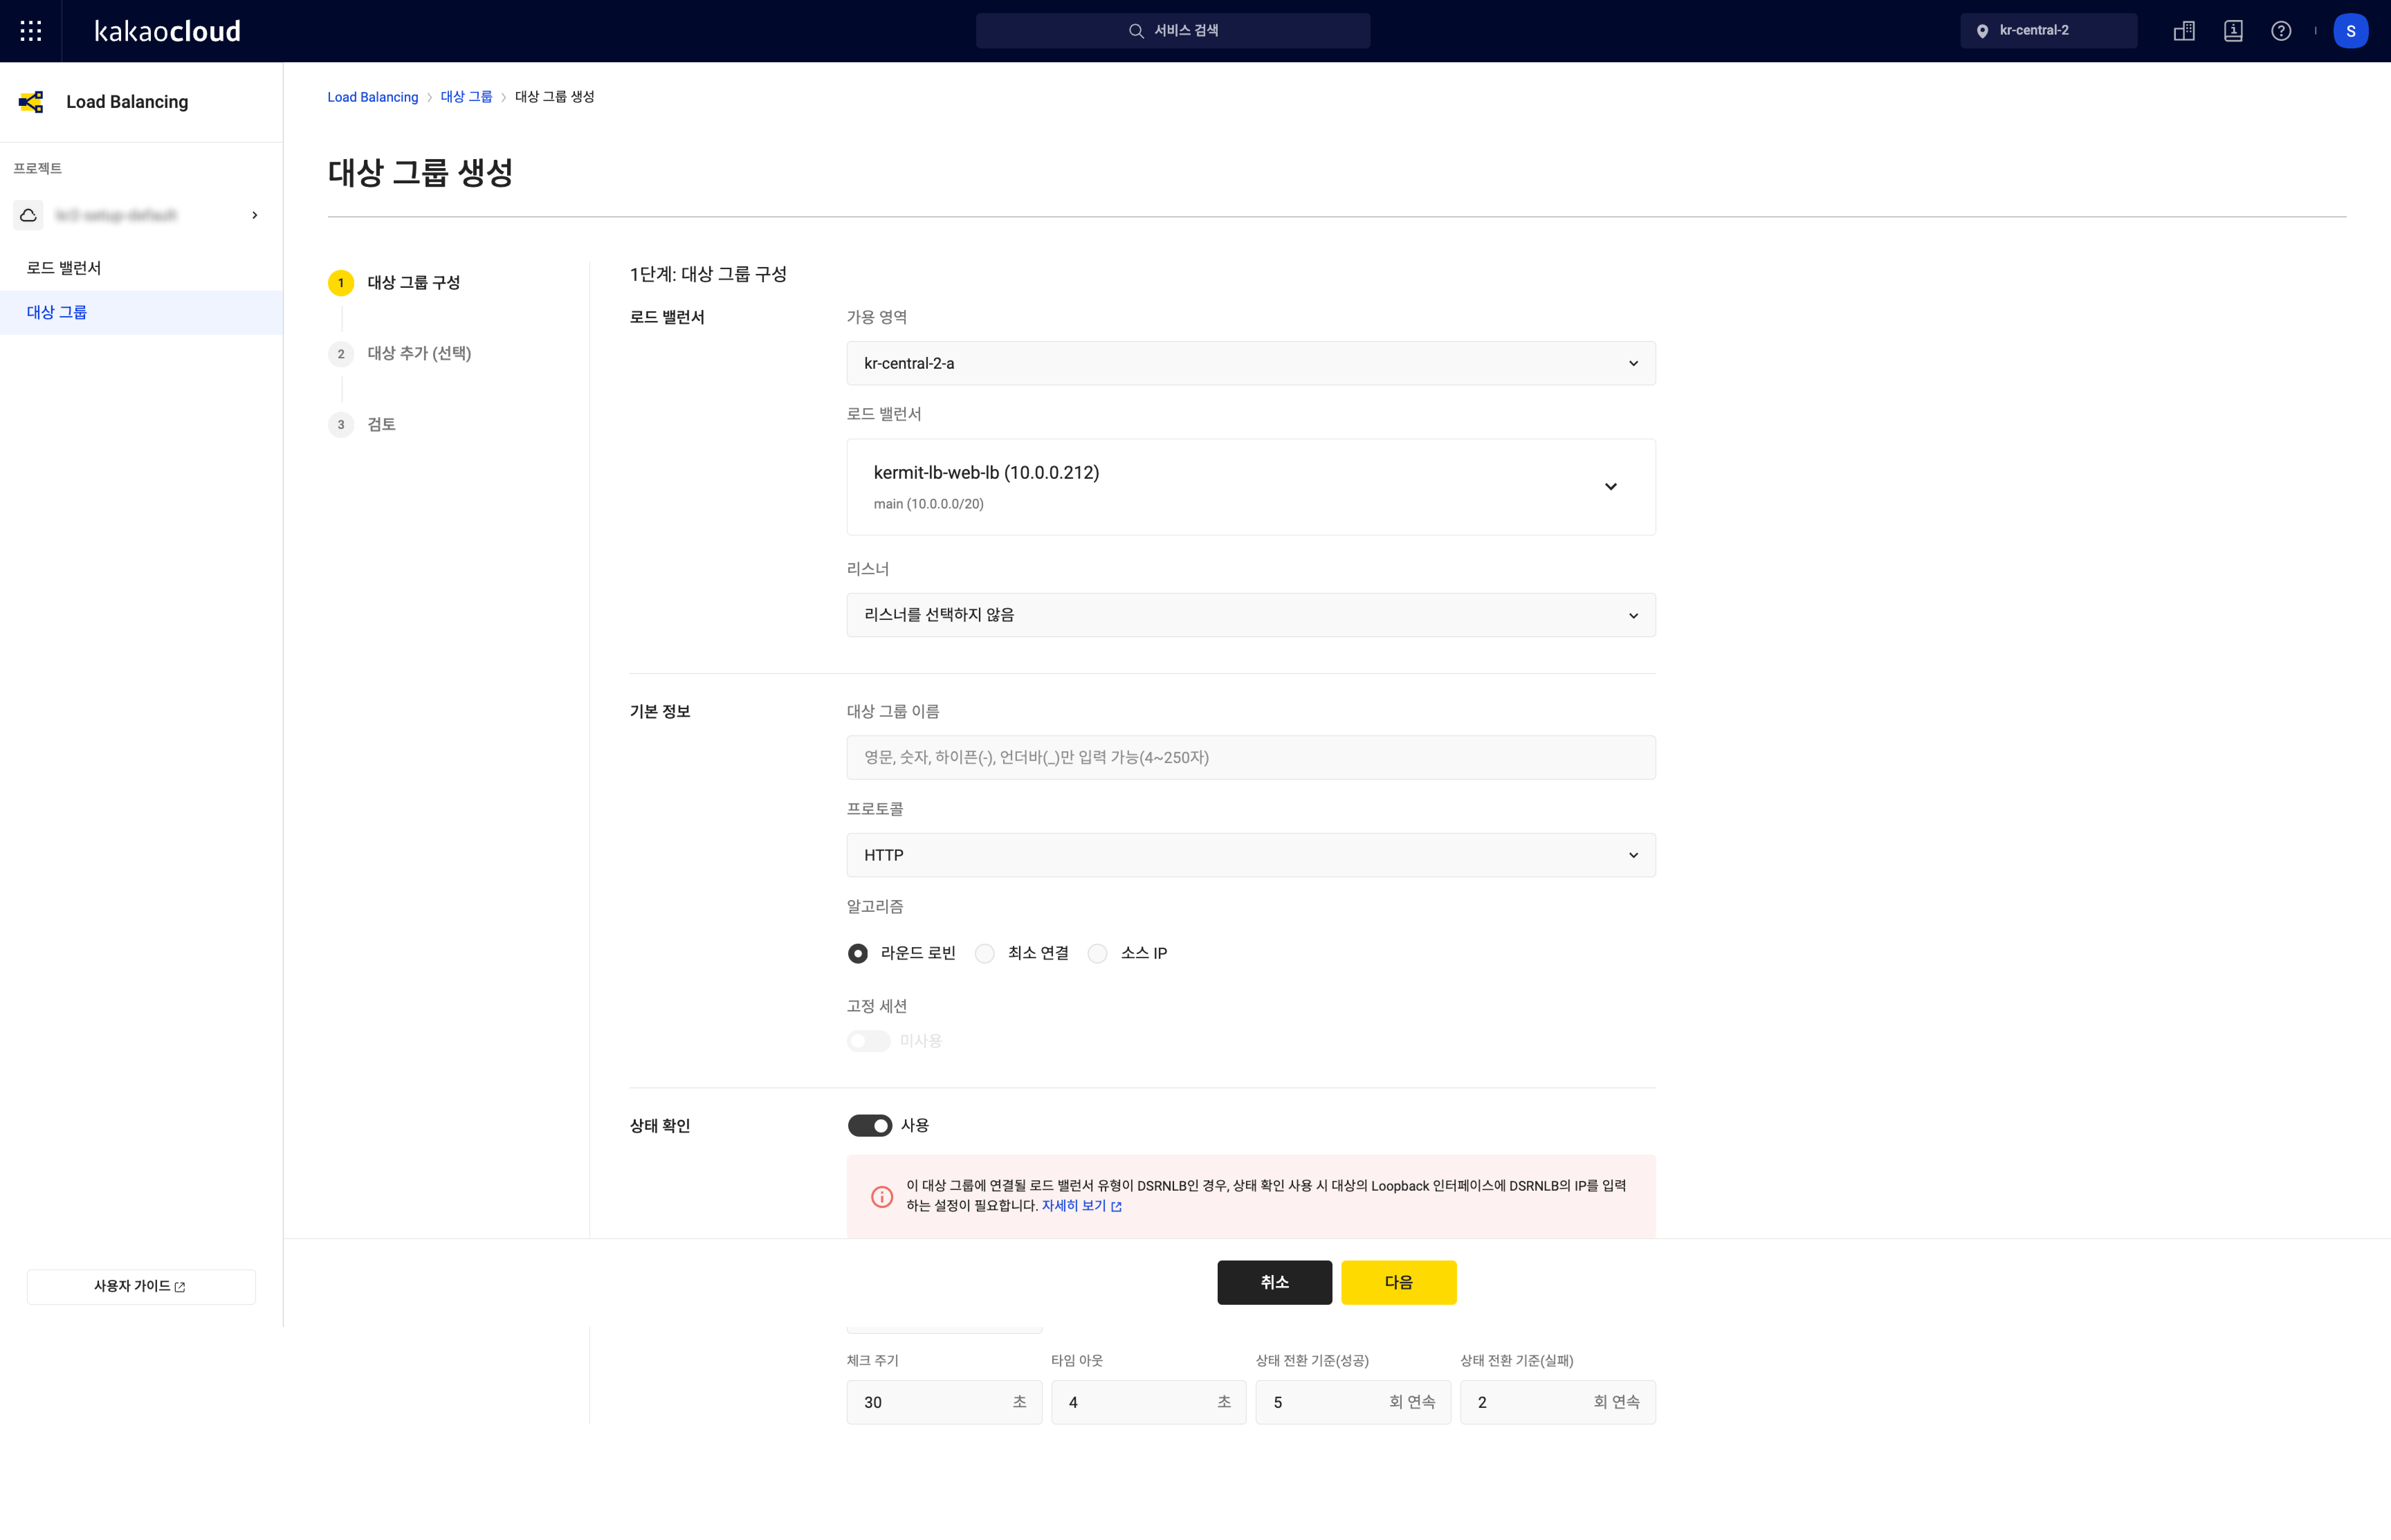Select 소스 IP algorithm radio
The width and height of the screenshot is (2391, 1540).
point(1098,954)
